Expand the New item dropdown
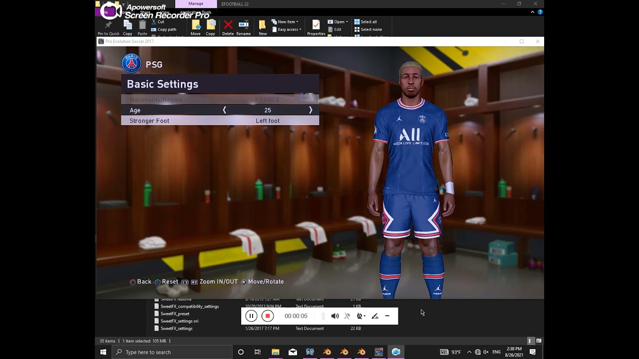 tap(285, 22)
